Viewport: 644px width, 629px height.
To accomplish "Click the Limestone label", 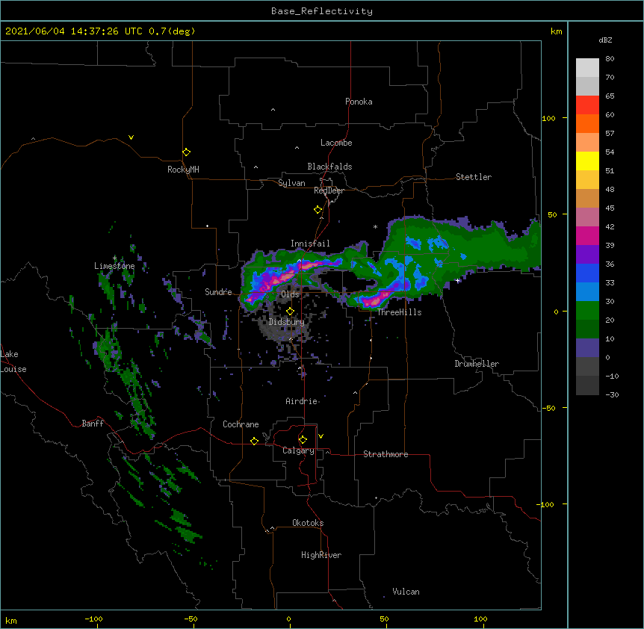I will tap(114, 266).
